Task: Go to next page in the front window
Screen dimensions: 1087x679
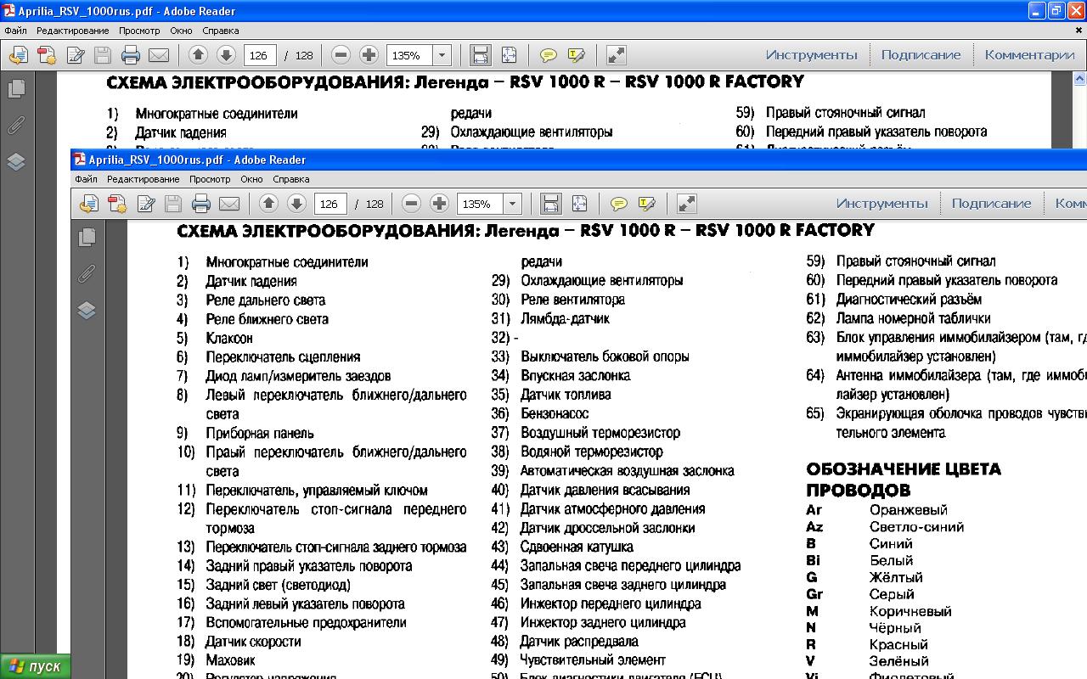Action: [296, 204]
